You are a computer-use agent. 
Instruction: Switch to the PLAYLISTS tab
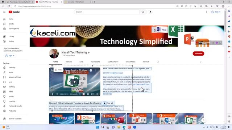tap(95, 62)
